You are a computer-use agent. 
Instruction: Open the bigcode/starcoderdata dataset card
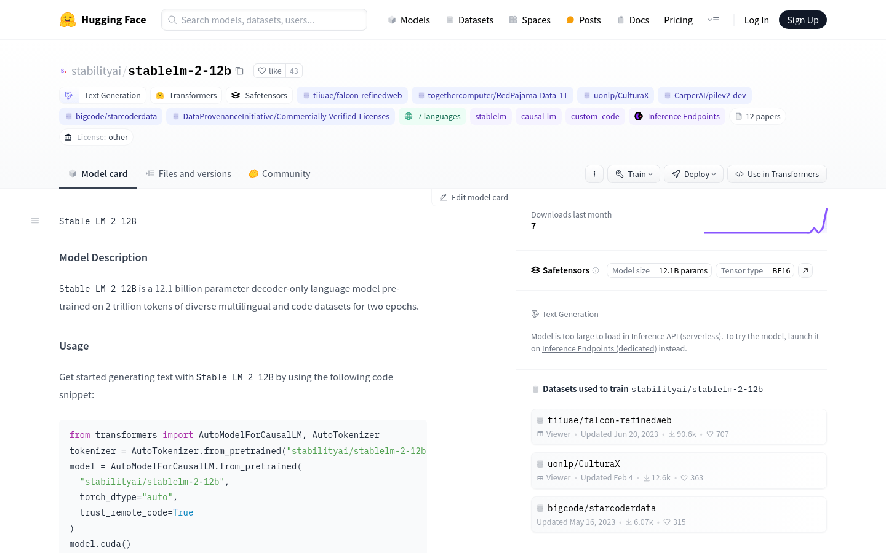click(679, 514)
